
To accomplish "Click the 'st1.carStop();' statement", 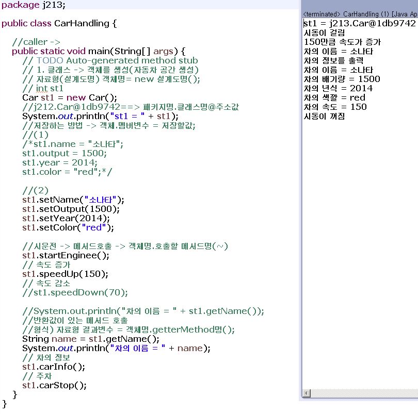I will 55,386.
